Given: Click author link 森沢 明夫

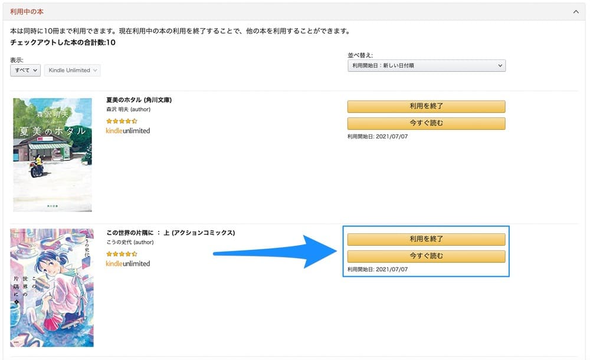Looking at the screenshot, I should point(118,110).
